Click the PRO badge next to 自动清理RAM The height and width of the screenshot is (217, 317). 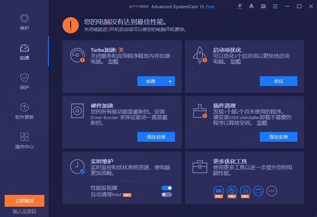tap(127, 195)
